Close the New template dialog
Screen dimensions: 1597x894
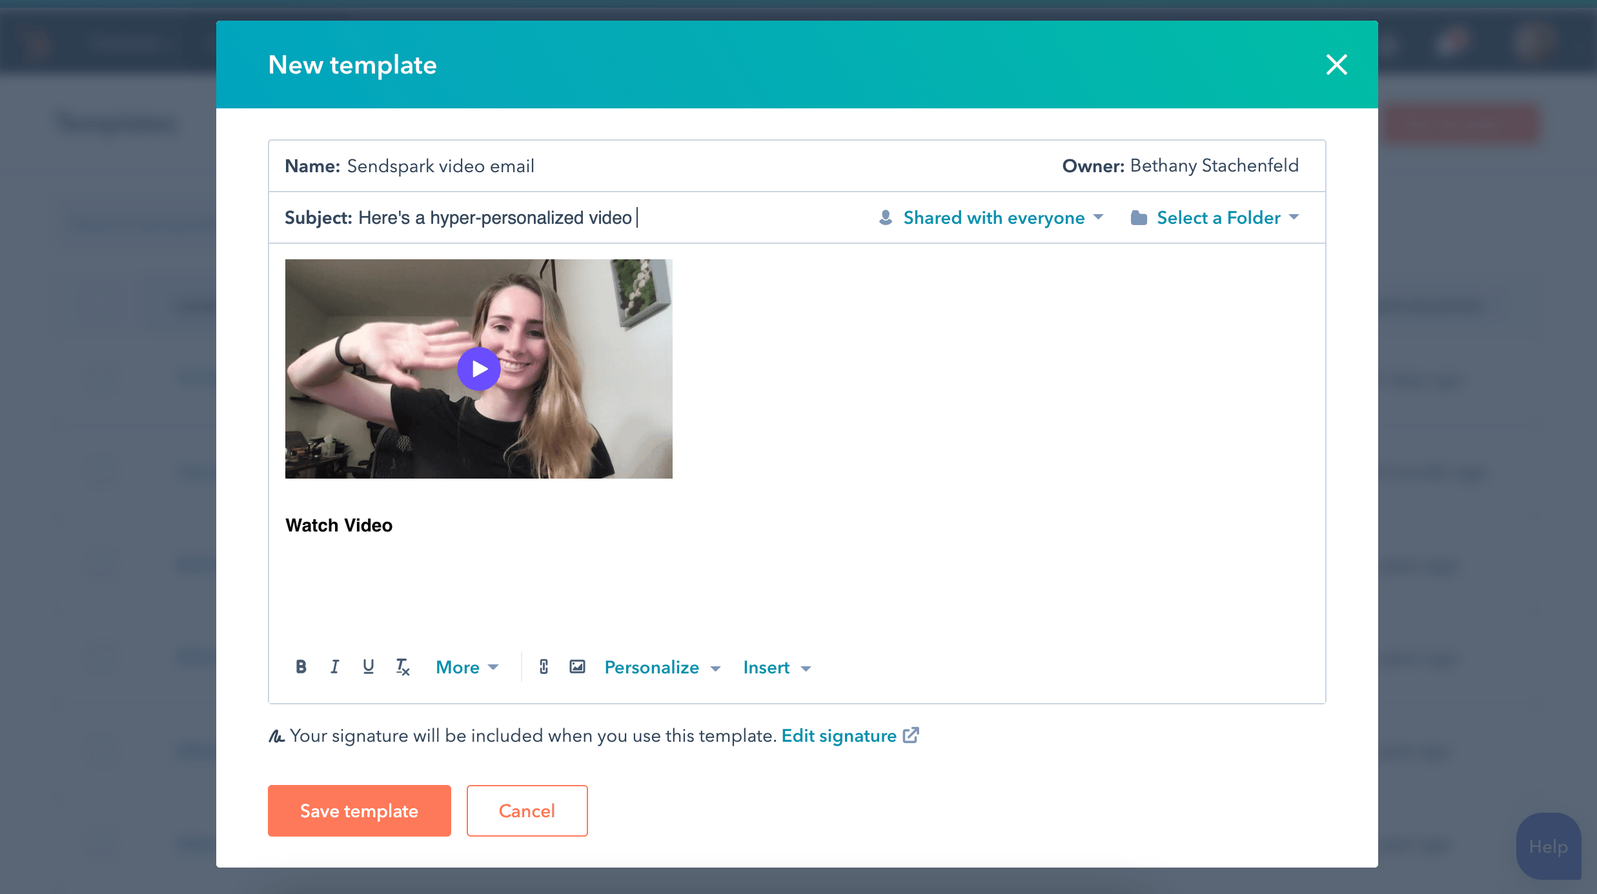pyautogui.click(x=1336, y=65)
